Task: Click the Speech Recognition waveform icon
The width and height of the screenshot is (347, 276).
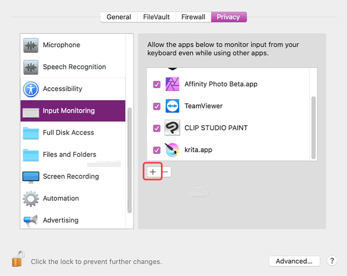Action: (31, 67)
